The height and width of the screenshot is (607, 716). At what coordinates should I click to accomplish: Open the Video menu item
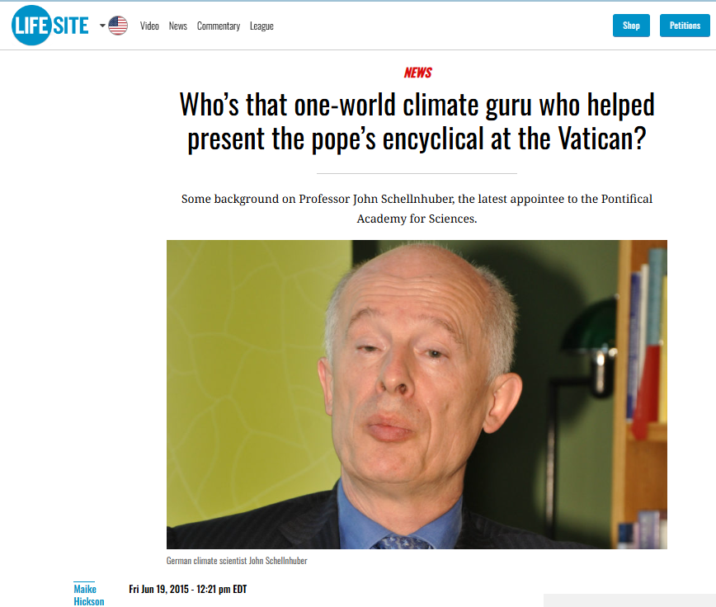tap(149, 26)
